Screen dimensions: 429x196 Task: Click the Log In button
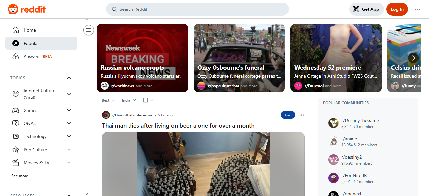point(397,9)
